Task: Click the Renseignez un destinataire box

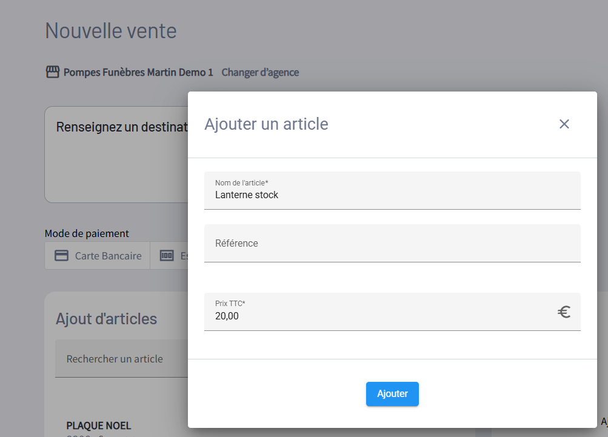Action: tap(115, 155)
